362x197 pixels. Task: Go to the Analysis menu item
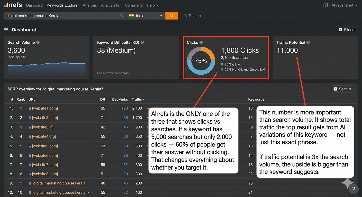pos(90,5)
